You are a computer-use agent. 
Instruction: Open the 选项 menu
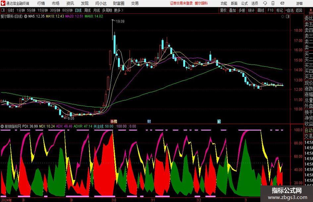(254, 3)
